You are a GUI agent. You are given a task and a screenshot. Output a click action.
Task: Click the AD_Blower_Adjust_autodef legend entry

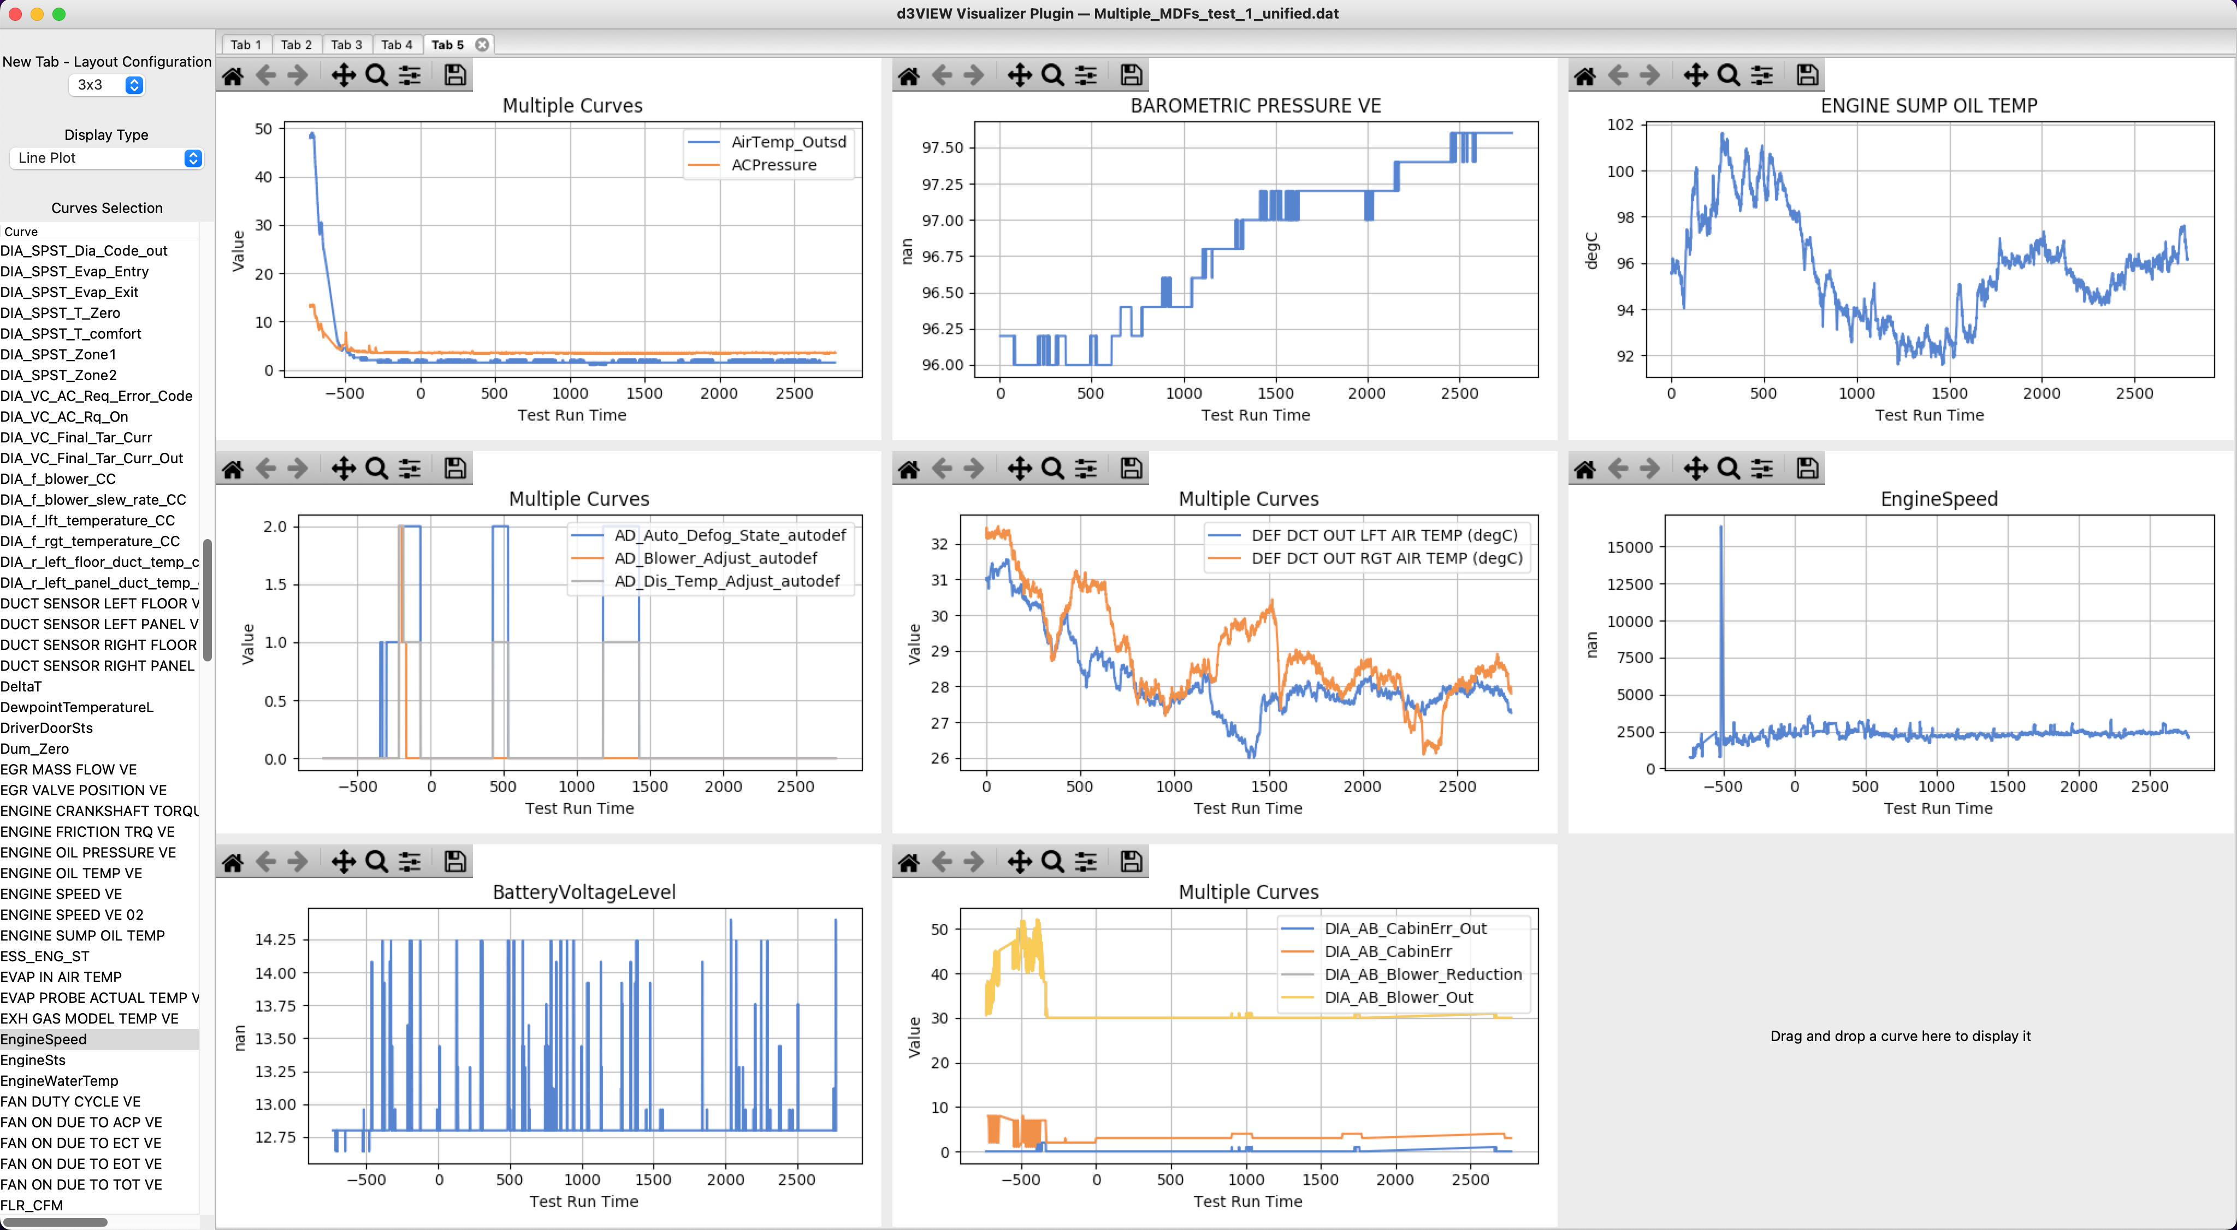point(715,558)
